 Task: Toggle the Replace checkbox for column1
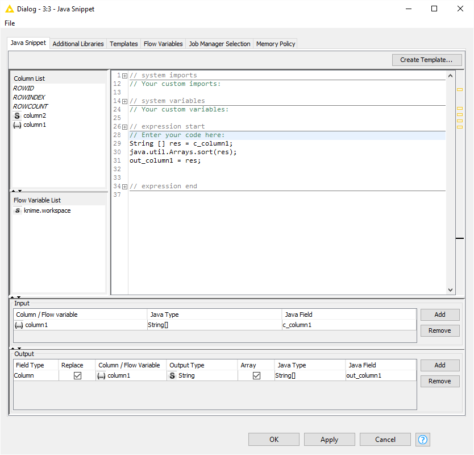[x=77, y=375]
